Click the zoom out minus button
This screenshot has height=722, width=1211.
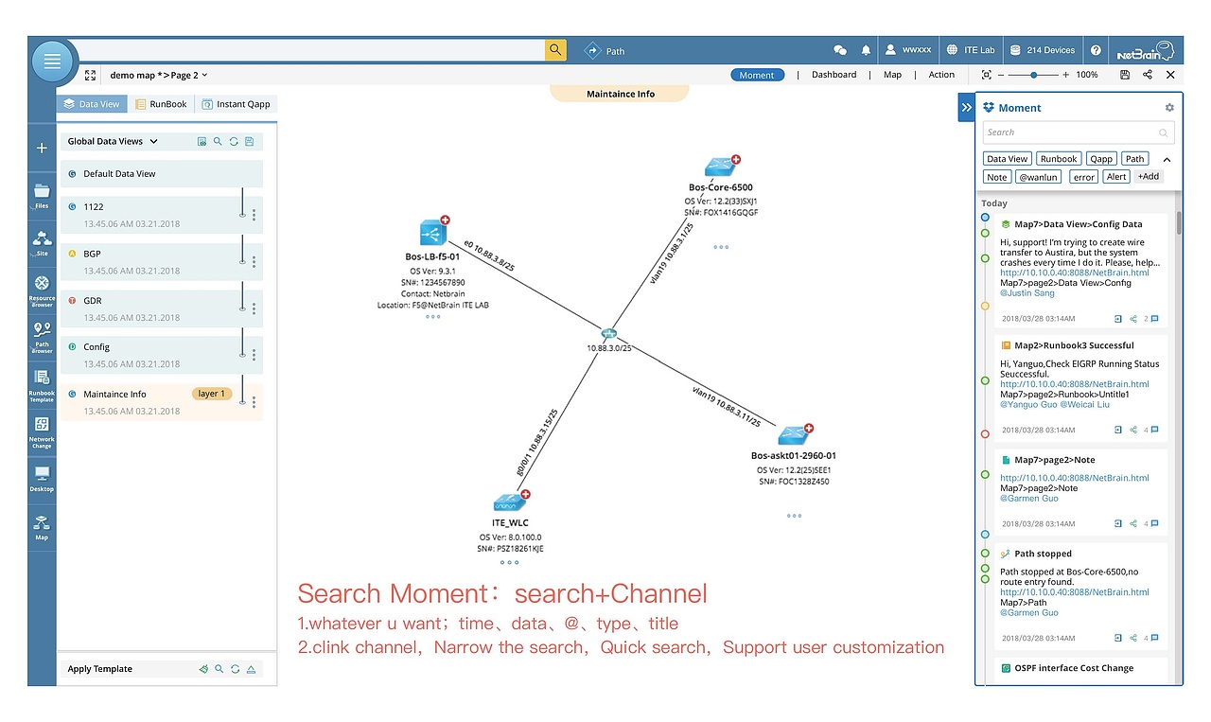[1002, 75]
